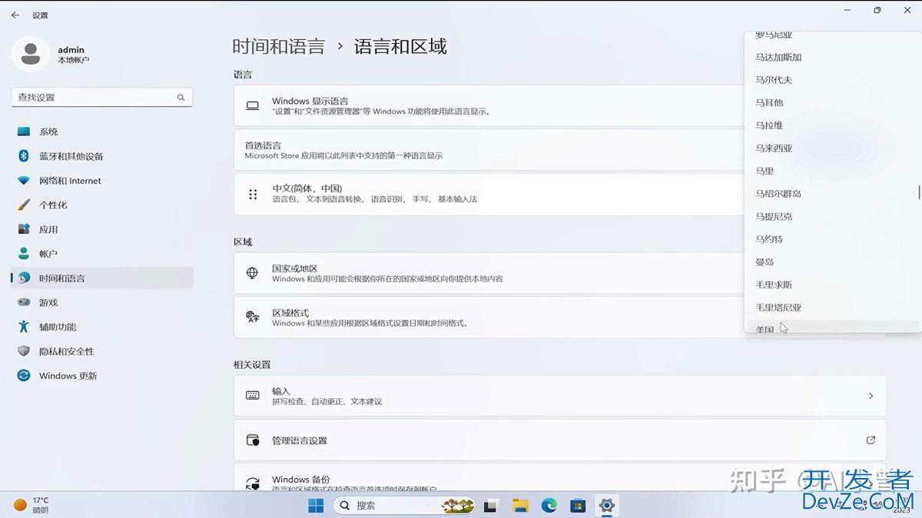Open 蓝牙和其他设备 via its Bluetooth icon
This screenshot has width=922, height=518.
[24, 156]
